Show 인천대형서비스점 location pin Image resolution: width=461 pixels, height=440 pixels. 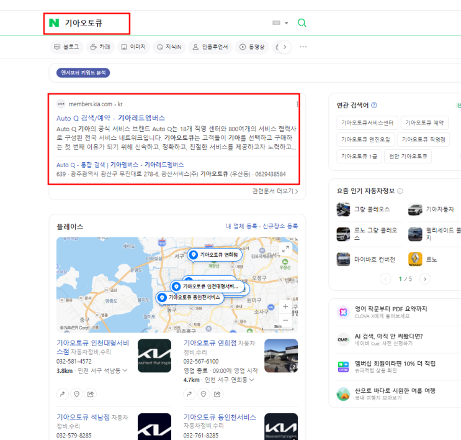pyautogui.click(x=76, y=394)
